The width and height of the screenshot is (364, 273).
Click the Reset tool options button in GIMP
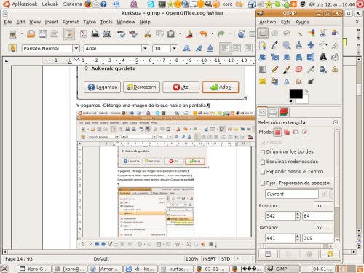(330, 254)
